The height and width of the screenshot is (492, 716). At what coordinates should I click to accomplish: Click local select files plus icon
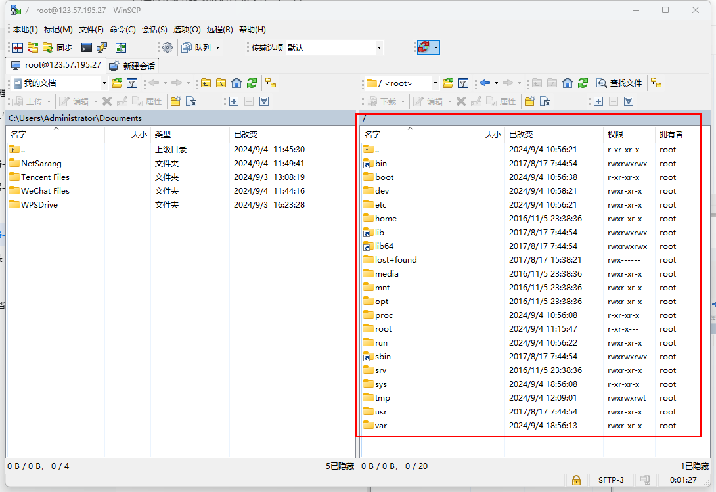click(234, 101)
